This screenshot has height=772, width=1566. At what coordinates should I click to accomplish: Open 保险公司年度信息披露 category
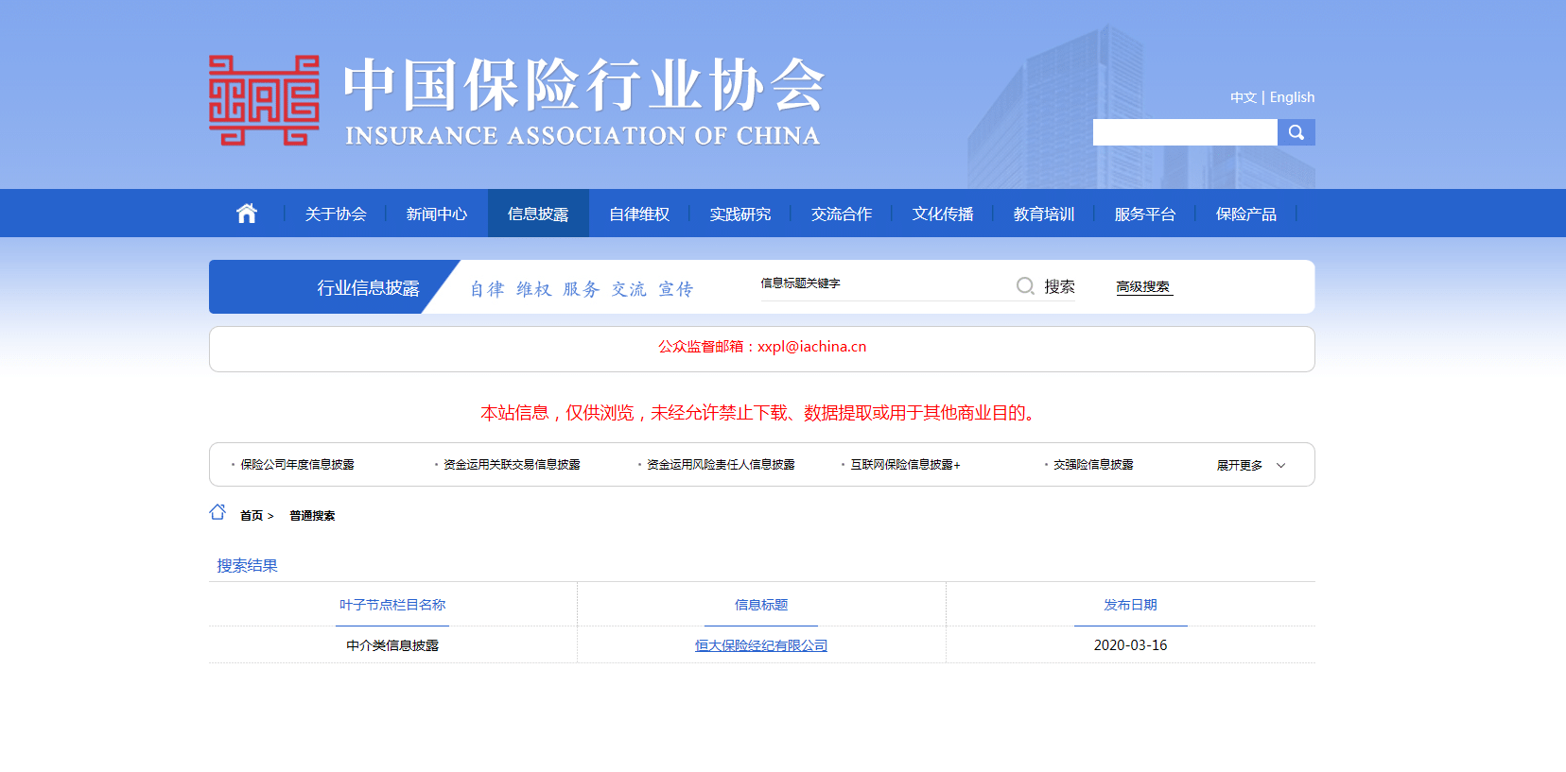[x=297, y=465]
